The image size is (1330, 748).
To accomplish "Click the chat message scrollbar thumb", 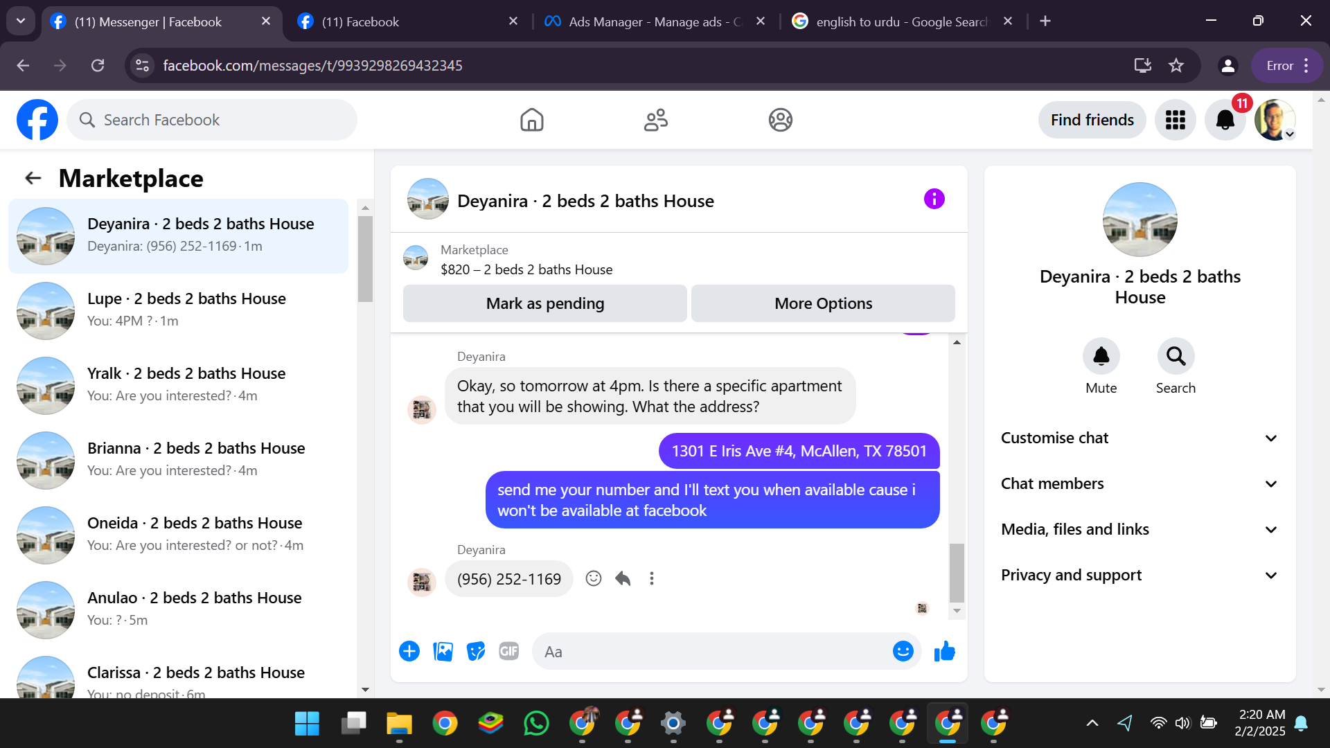I will (x=957, y=572).
